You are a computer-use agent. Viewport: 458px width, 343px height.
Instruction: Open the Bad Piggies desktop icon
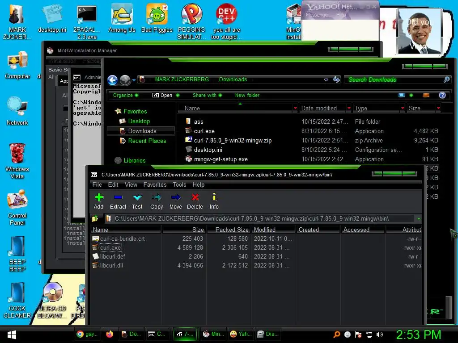pyautogui.click(x=157, y=18)
